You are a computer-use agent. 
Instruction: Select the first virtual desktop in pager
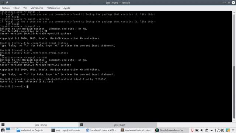pyautogui.click(x=8, y=129)
